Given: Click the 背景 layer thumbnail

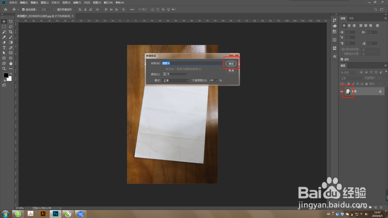Looking at the screenshot, I should point(348,91).
